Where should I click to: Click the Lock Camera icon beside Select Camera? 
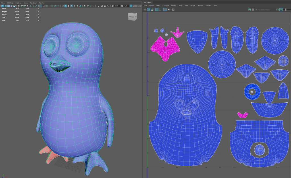point(22,6)
